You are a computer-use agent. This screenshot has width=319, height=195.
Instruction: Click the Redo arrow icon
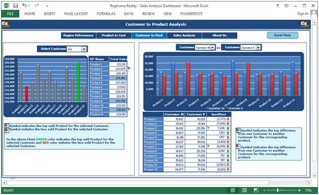pyautogui.click(x=37, y=6)
